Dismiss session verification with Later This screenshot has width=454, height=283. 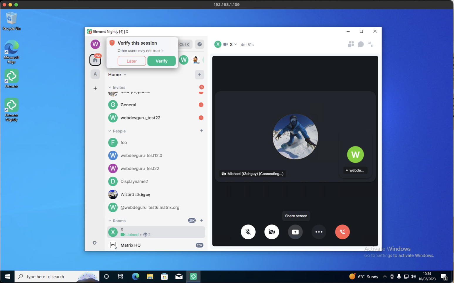(x=131, y=61)
